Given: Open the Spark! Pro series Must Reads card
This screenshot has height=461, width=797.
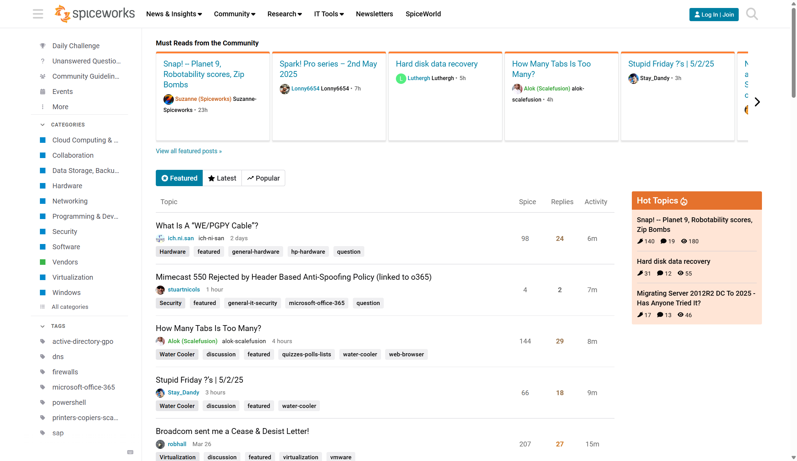Looking at the screenshot, I should coord(329,96).
